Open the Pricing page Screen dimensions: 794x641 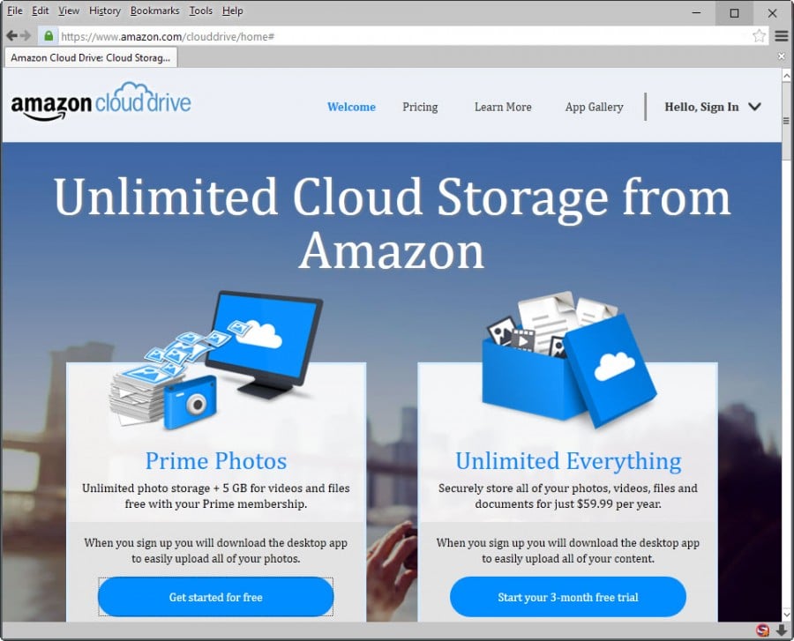tap(420, 107)
